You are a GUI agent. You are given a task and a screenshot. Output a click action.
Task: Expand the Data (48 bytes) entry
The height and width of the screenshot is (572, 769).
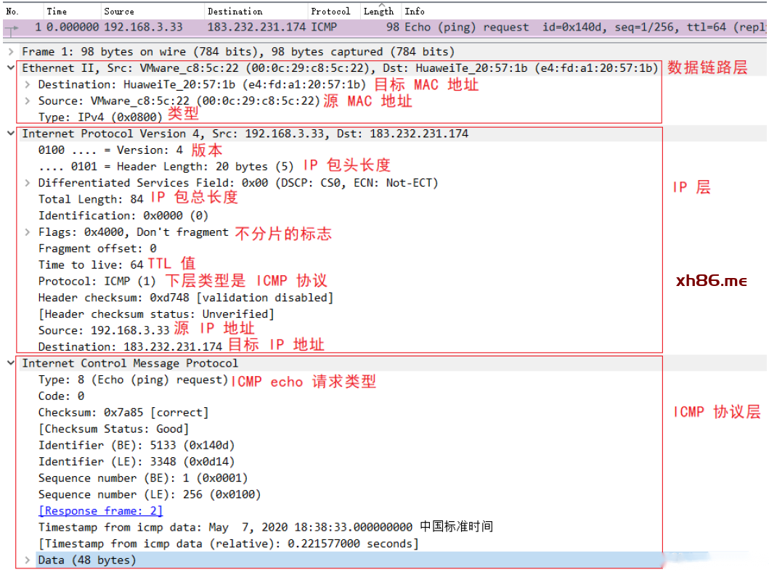pyautogui.click(x=28, y=560)
